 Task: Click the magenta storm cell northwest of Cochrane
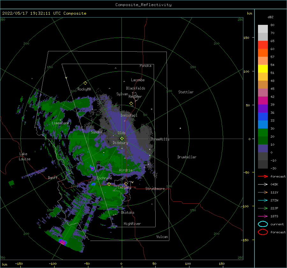pos(92,168)
